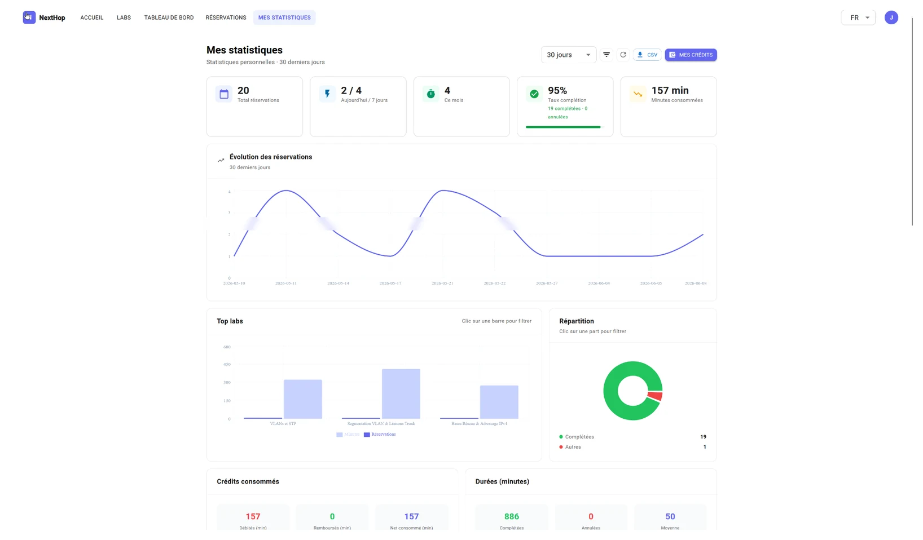Click the calendar icon on Total réservations card
The height and width of the screenshot is (540, 923).
(224, 94)
